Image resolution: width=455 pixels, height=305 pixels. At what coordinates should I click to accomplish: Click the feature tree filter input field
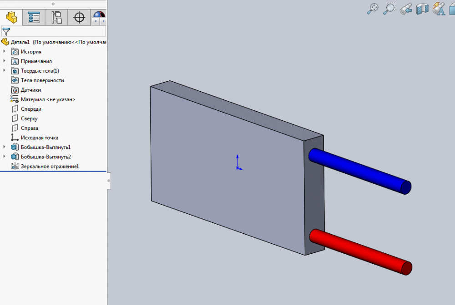58,31
